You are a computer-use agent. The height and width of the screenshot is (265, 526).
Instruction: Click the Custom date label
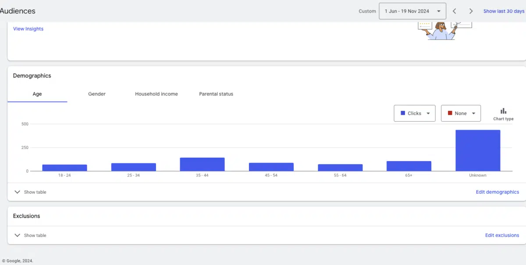click(367, 11)
